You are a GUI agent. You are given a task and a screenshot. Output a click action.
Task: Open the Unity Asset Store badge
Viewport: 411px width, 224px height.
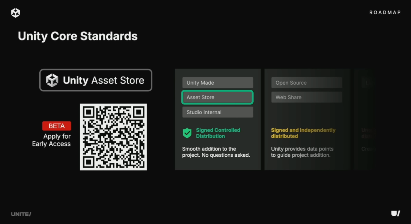[96, 80]
